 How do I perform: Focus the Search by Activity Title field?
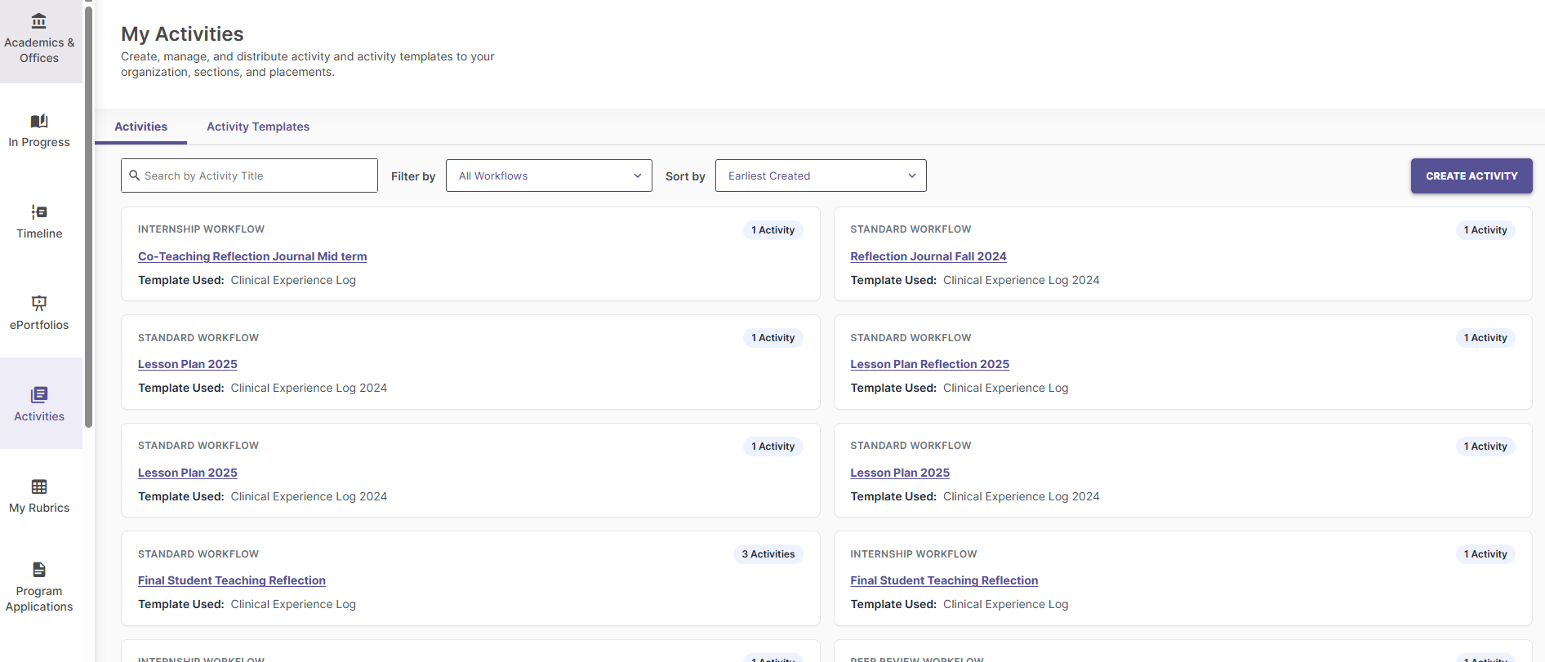point(249,175)
